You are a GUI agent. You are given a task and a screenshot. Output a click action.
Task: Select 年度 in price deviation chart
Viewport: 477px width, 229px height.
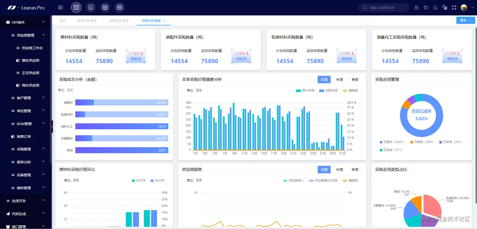pyautogui.click(x=339, y=79)
